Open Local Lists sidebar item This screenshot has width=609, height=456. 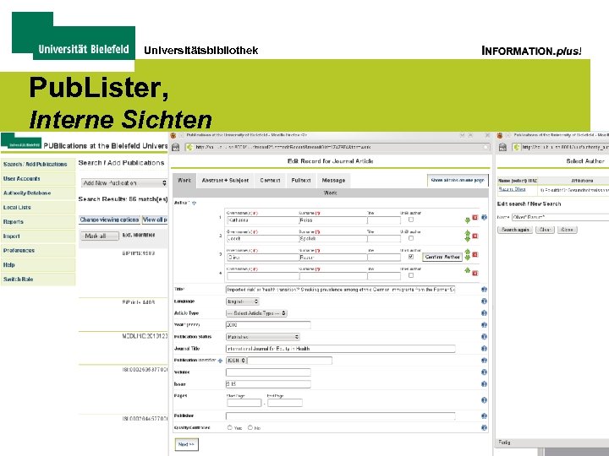point(38,208)
